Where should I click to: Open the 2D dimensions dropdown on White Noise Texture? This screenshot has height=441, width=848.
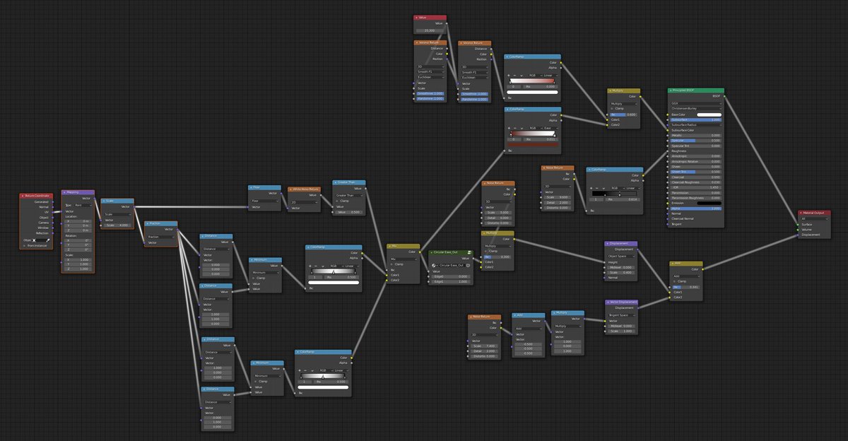click(304, 202)
